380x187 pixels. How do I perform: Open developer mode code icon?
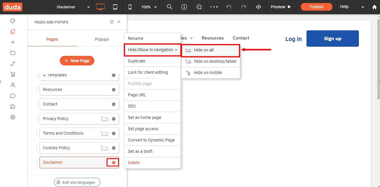click(x=258, y=7)
